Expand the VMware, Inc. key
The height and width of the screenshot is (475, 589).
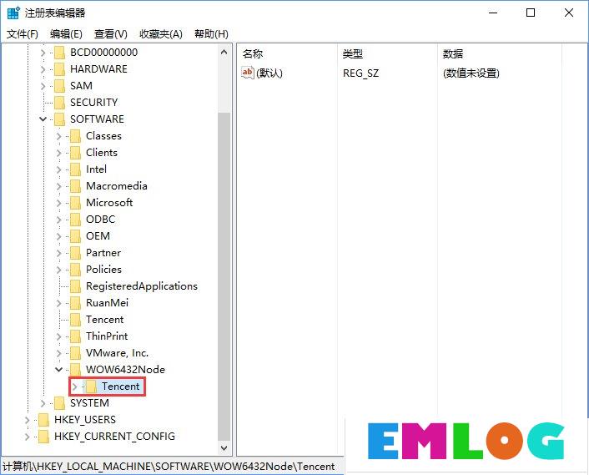click(58, 353)
